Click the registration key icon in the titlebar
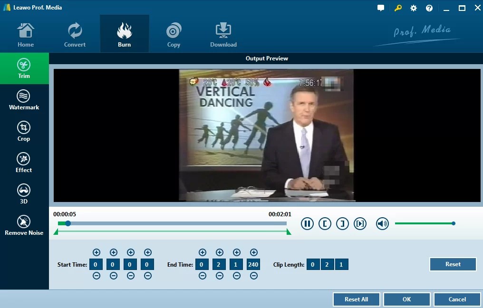Image resolution: width=483 pixels, height=308 pixels. 397,8
